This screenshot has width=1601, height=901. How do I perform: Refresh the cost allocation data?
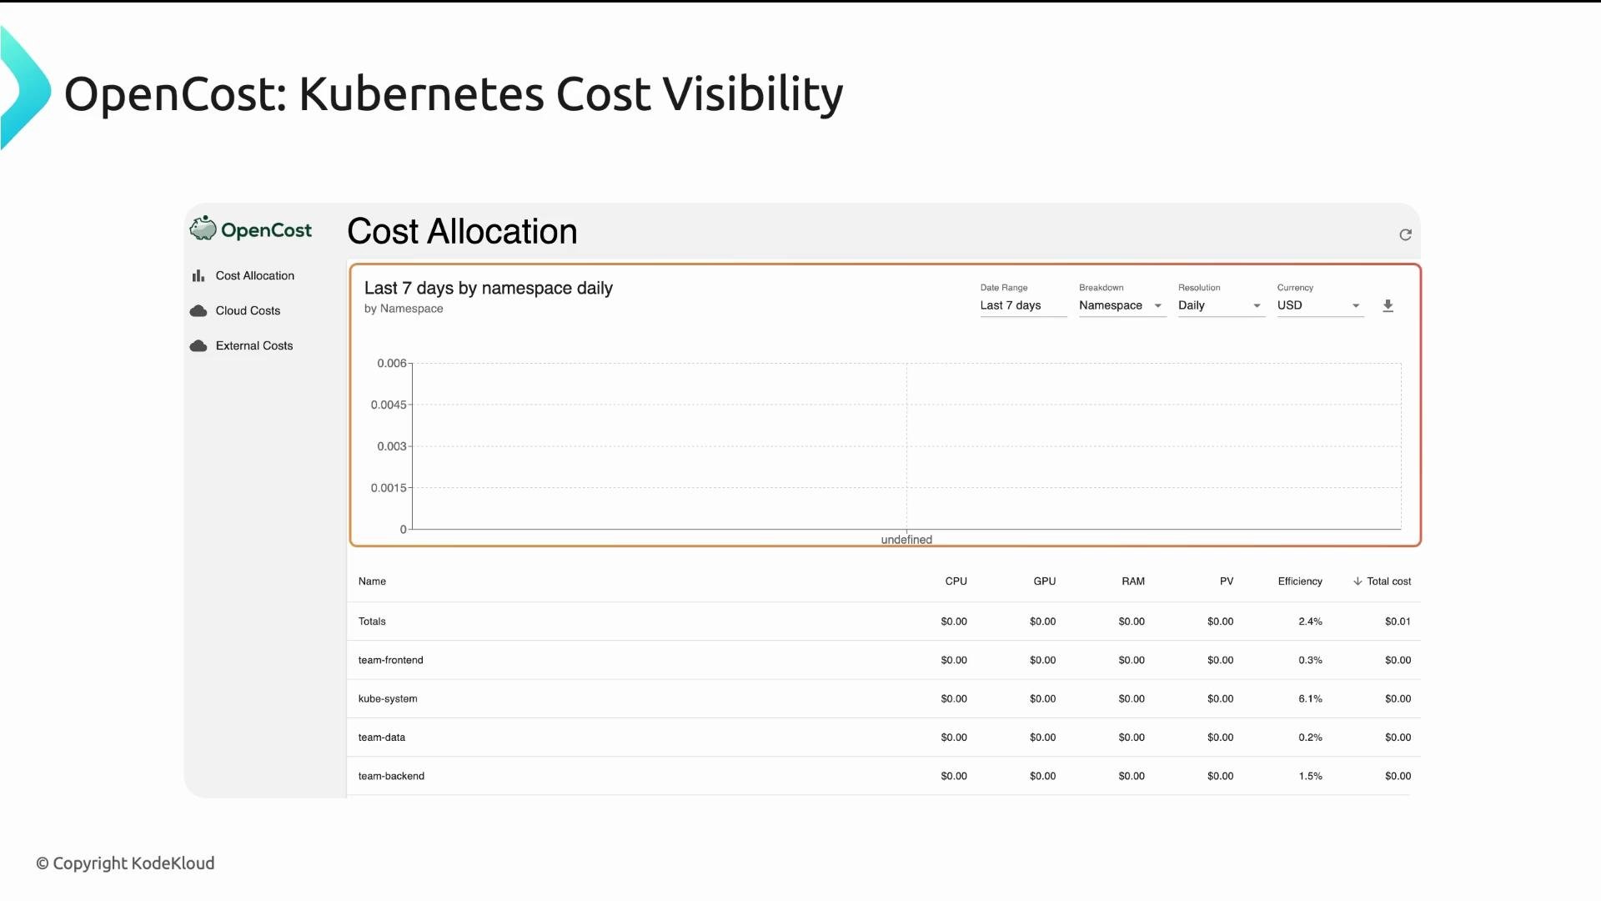point(1405,234)
